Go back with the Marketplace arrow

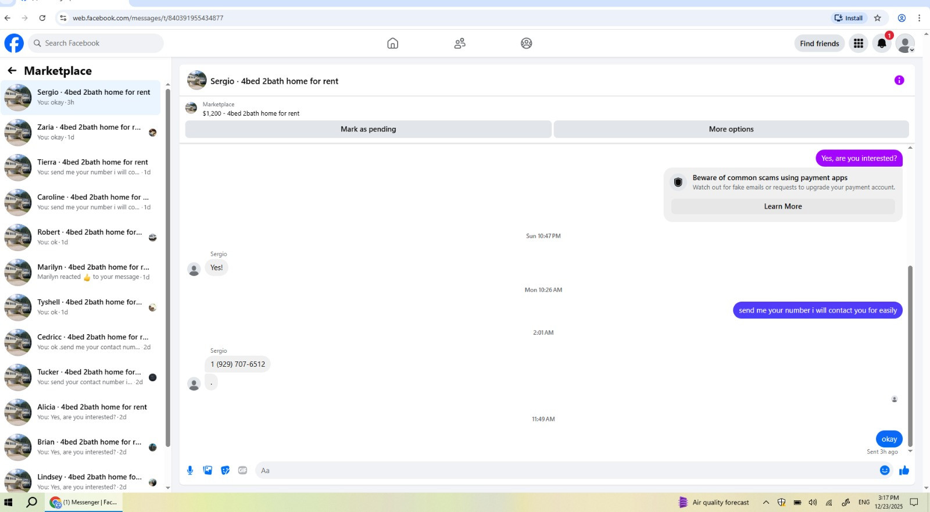12,70
